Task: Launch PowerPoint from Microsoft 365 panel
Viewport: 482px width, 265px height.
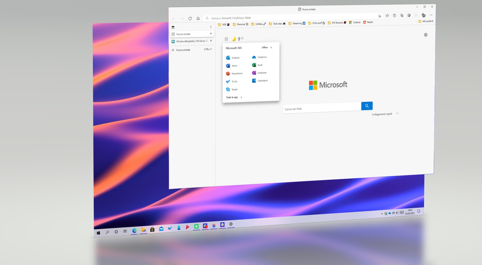Action: (x=234, y=74)
